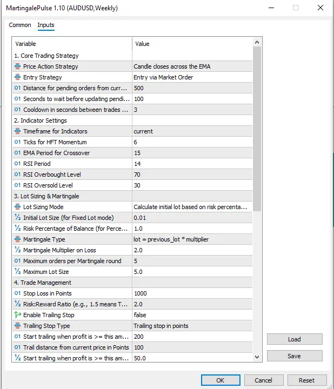Click the fraction icon beside Martingale Multiplier on Loss
Viewport: 334px width, 389px height.
click(x=17, y=250)
